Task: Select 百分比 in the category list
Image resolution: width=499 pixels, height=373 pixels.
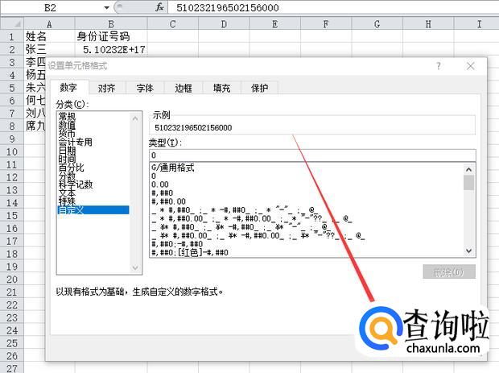Action: (72, 168)
